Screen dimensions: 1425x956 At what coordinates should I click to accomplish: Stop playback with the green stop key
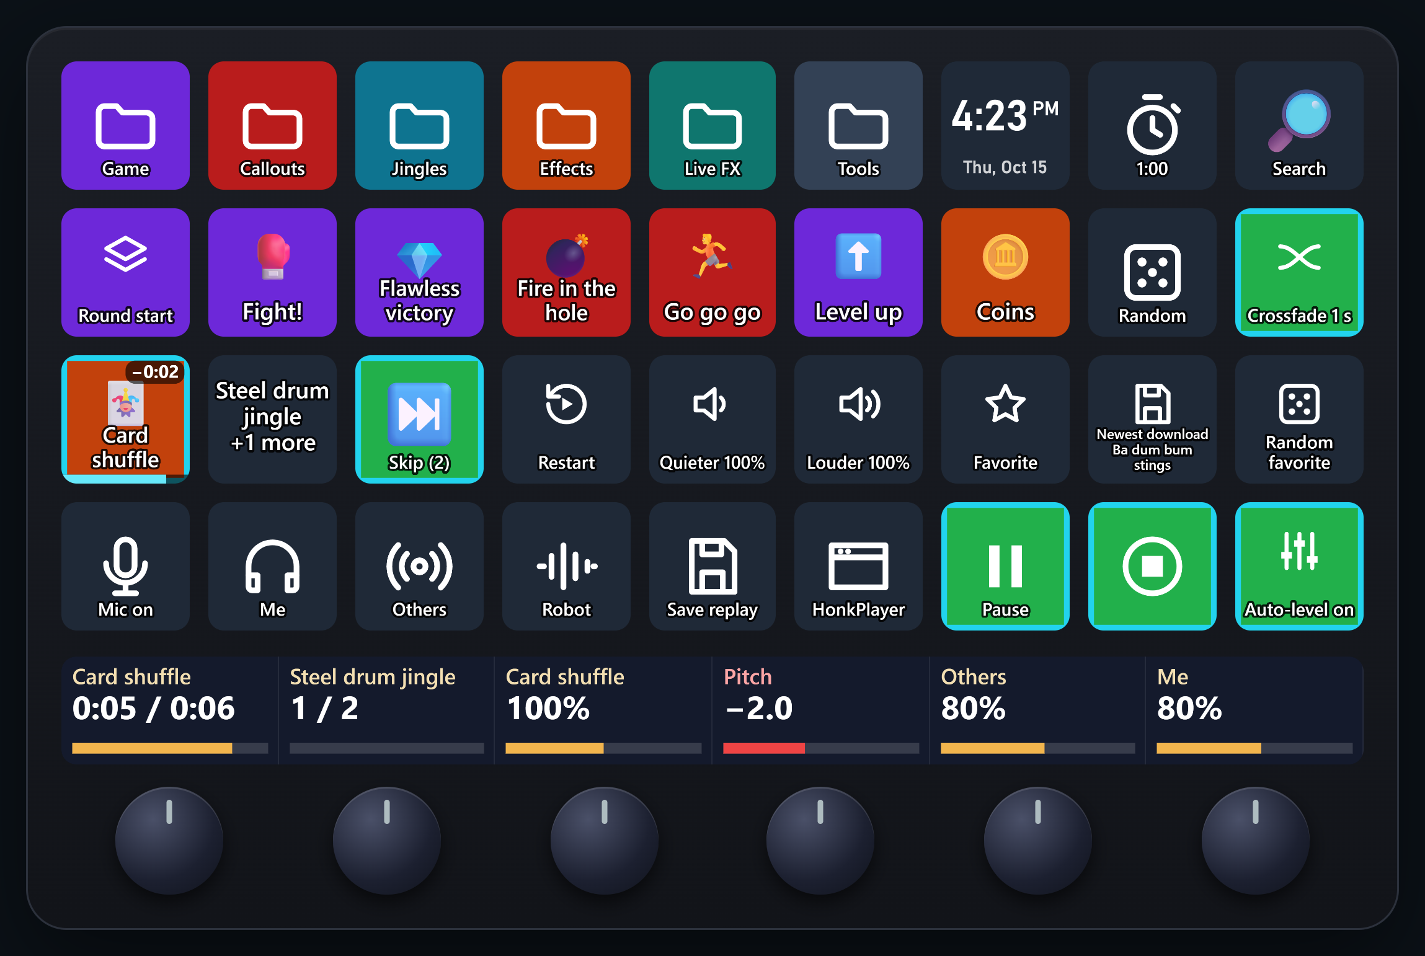(1152, 566)
